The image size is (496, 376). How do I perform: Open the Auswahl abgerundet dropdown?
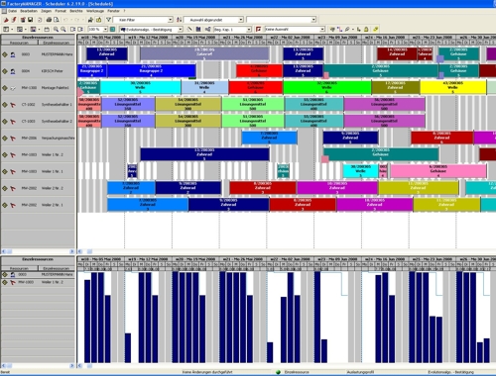(x=241, y=20)
